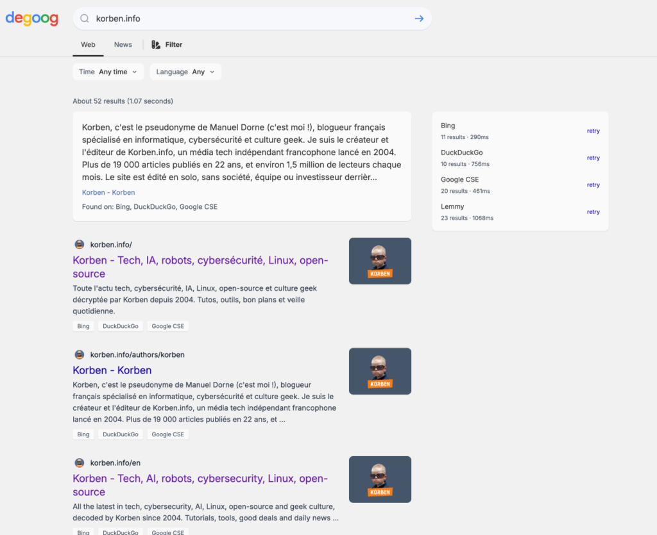Open result 'Korben - Tech, IA, robots, cybersécurité'
The image size is (657, 535).
[x=200, y=267]
